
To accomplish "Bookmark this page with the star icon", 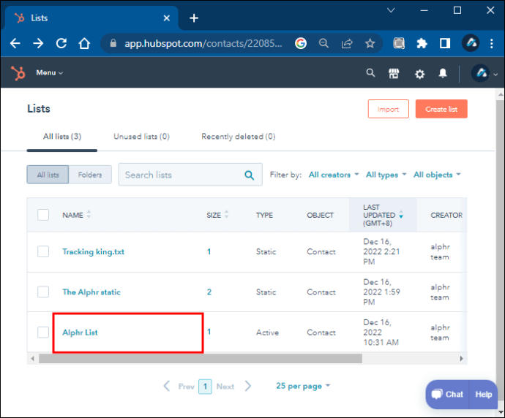I will click(x=370, y=43).
